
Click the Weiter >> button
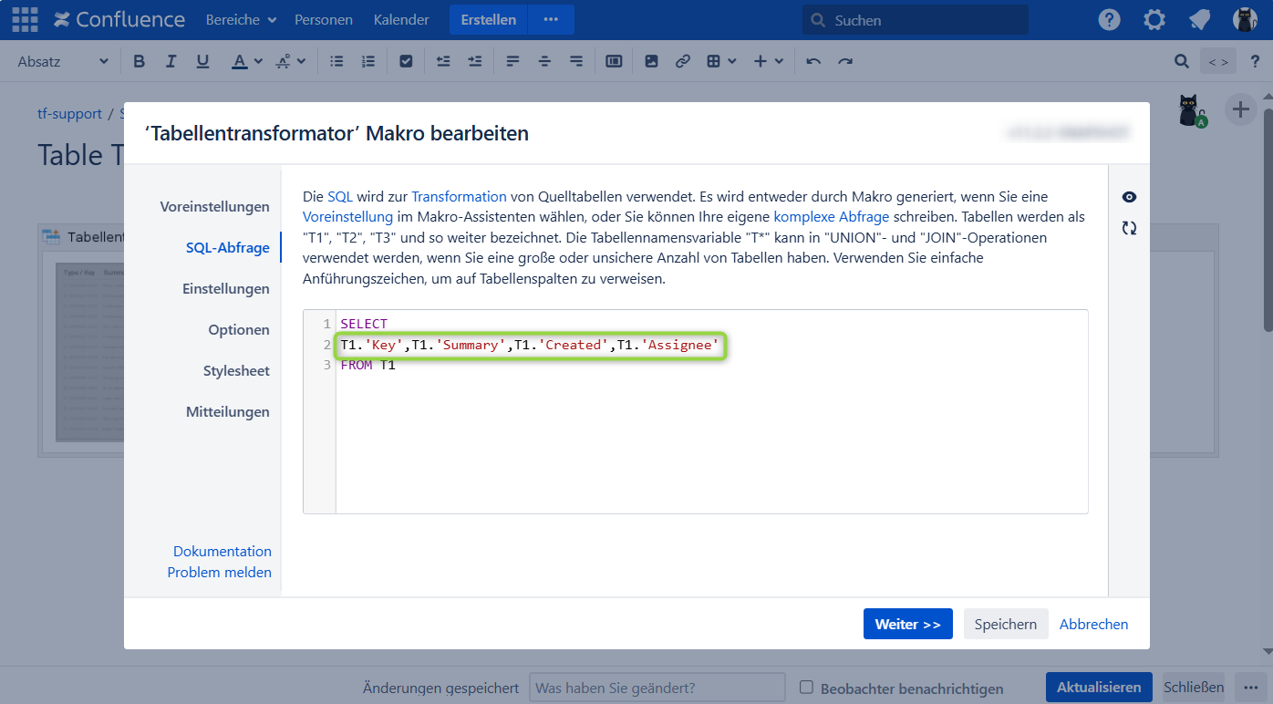(907, 624)
